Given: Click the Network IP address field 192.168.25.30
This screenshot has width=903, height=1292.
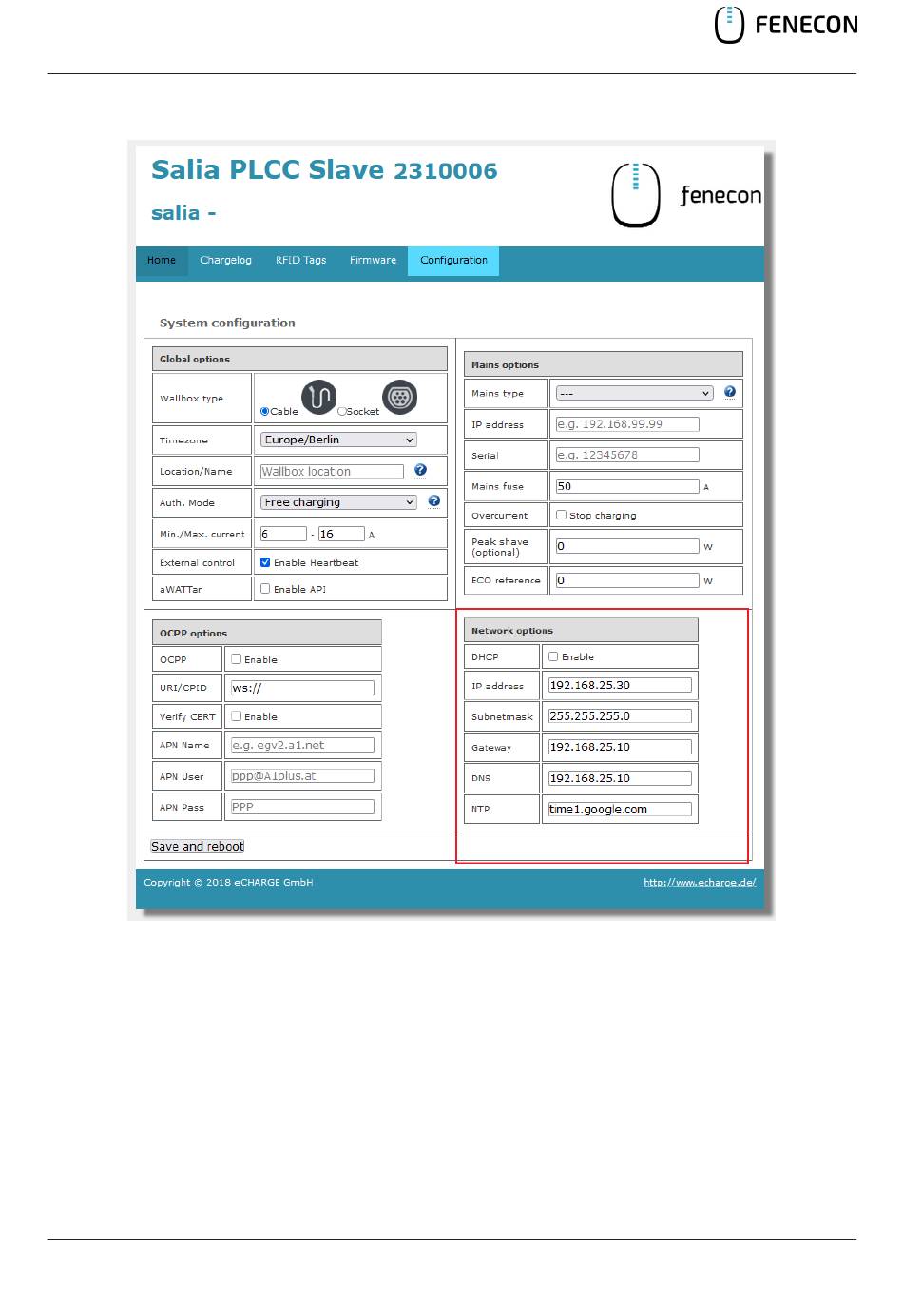Looking at the screenshot, I should coord(620,685).
